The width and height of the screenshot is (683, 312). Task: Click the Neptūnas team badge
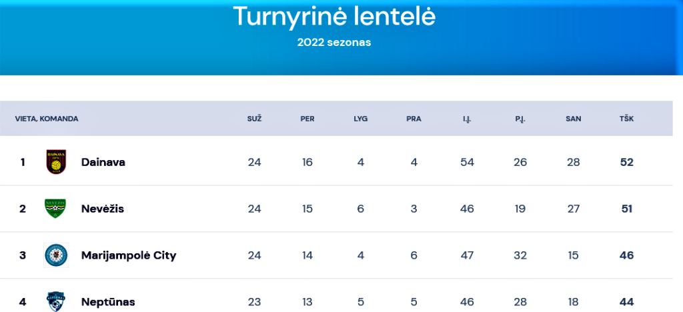tap(56, 301)
